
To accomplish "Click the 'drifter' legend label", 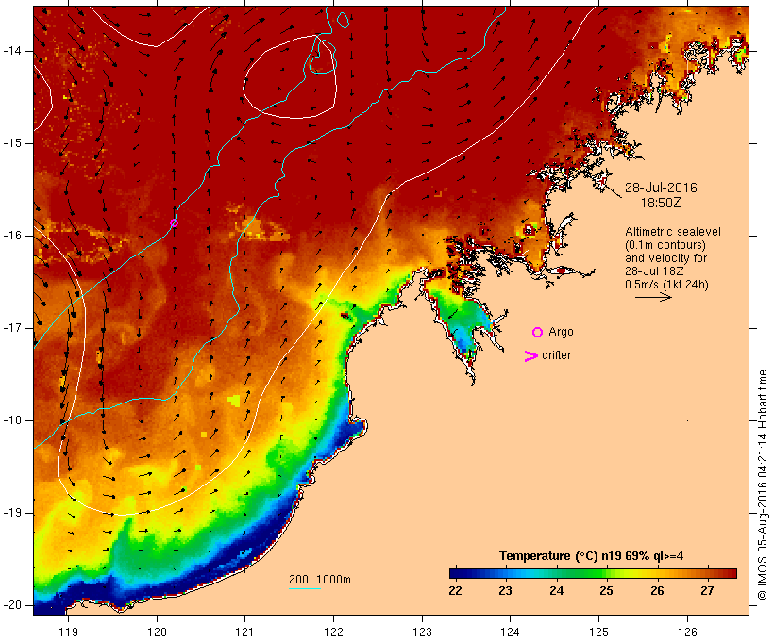I will [556, 355].
